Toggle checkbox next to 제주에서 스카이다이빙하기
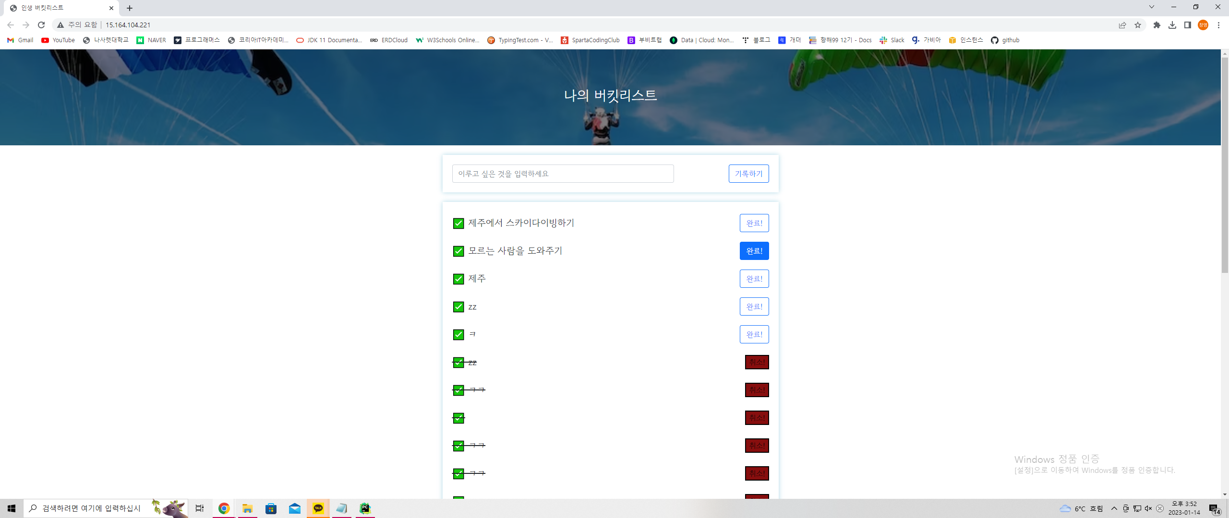Viewport: 1229px width, 518px height. point(458,224)
